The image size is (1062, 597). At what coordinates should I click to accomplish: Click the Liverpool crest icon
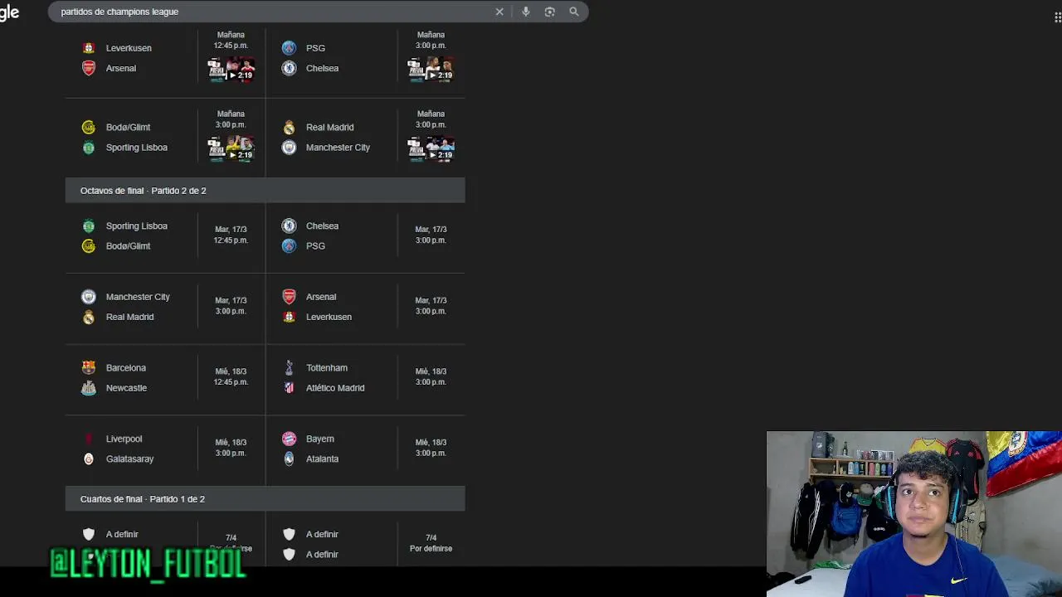coord(89,439)
